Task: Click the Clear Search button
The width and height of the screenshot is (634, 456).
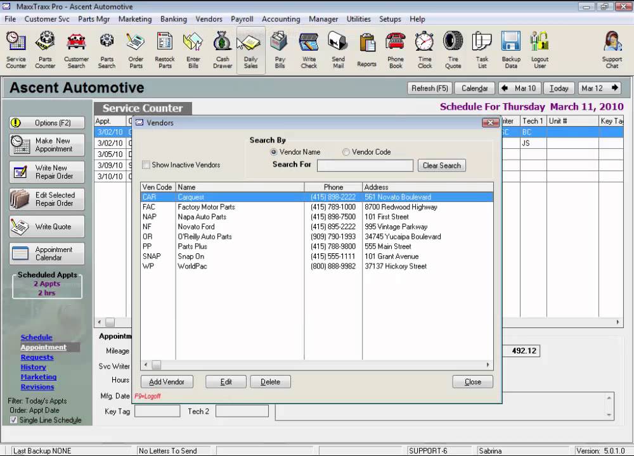Action: tap(441, 165)
